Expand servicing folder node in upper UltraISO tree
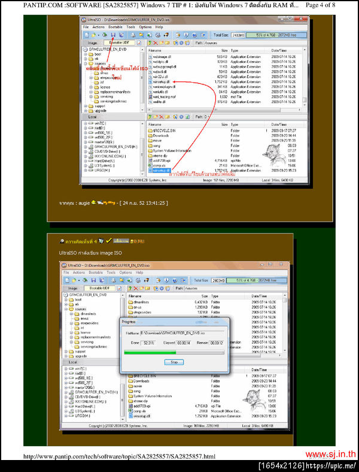The width and height of the screenshot is (359, 472). [91, 96]
